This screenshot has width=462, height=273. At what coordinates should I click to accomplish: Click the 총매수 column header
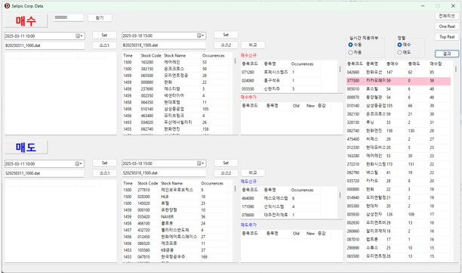point(392,64)
